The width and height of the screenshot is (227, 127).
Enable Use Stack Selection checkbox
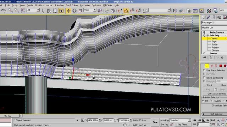[x=204, y=70]
